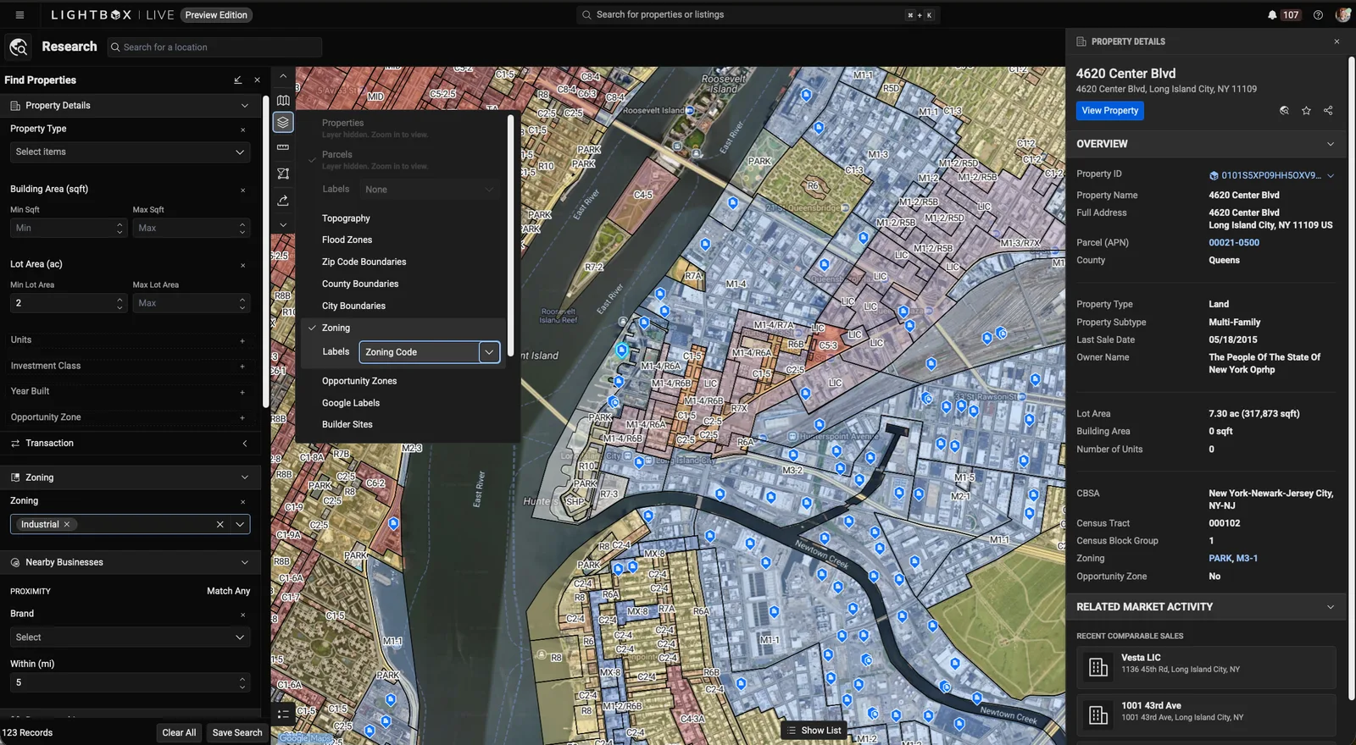Click Clear All filters button
Image resolution: width=1356 pixels, height=745 pixels.
tap(179, 733)
